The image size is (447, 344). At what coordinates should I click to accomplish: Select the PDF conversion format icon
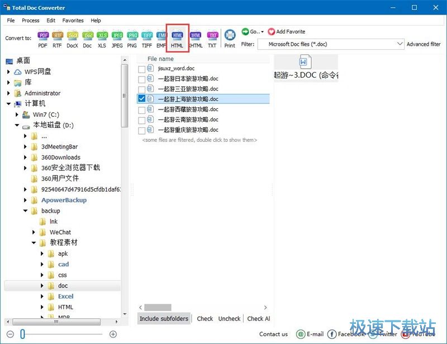(x=43, y=36)
